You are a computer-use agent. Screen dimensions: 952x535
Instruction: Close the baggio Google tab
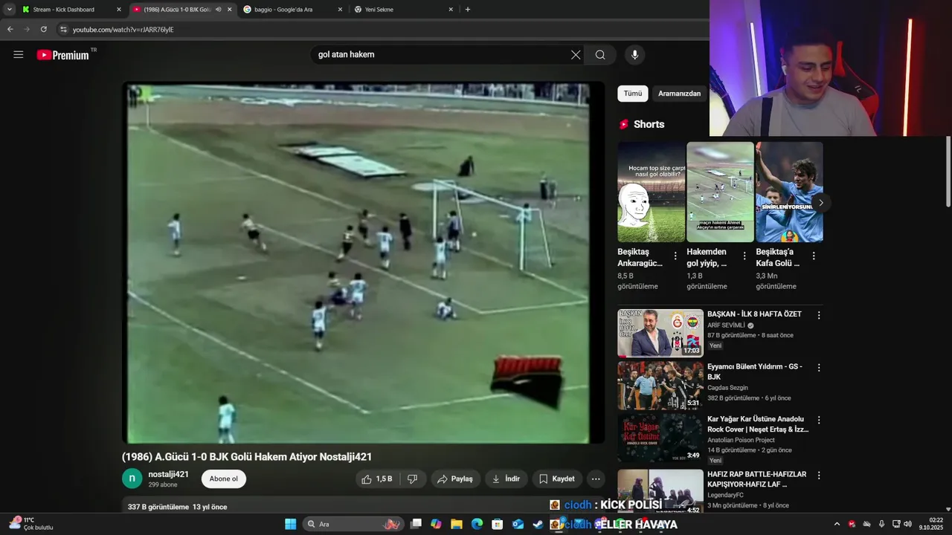click(x=341, y=10)
